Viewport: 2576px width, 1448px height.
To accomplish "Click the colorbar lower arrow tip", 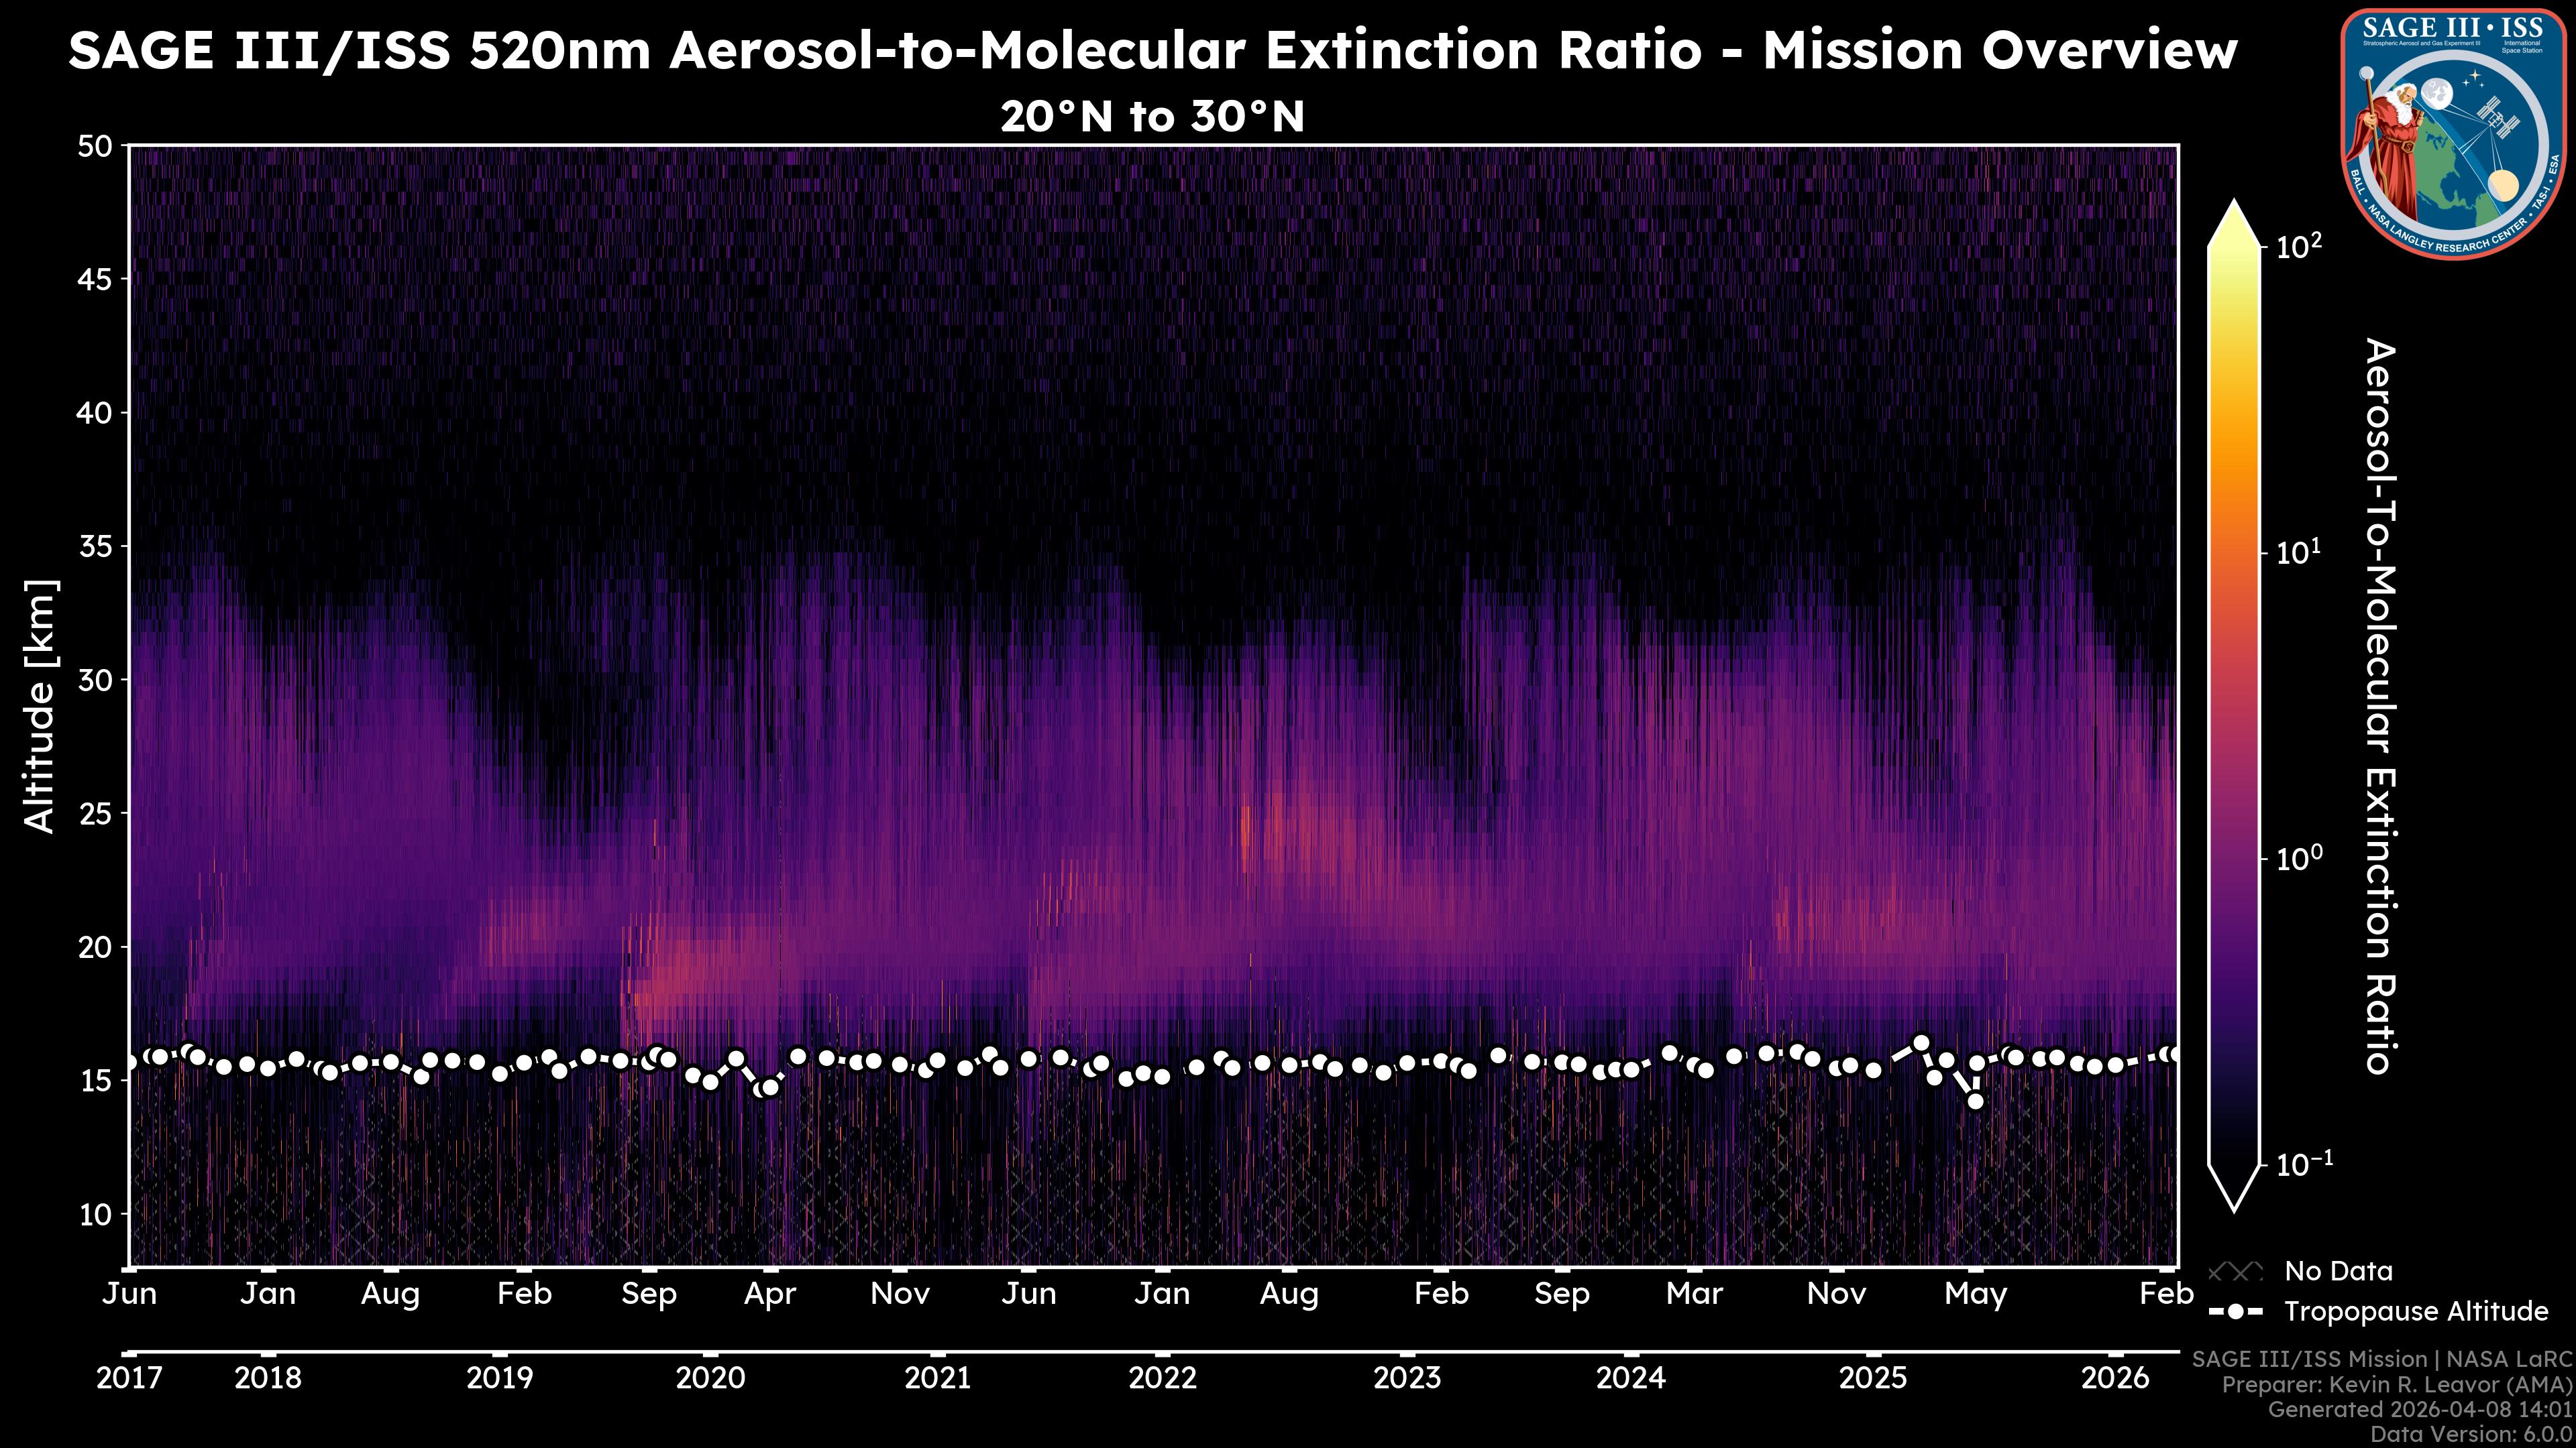I will 2235,1204.
